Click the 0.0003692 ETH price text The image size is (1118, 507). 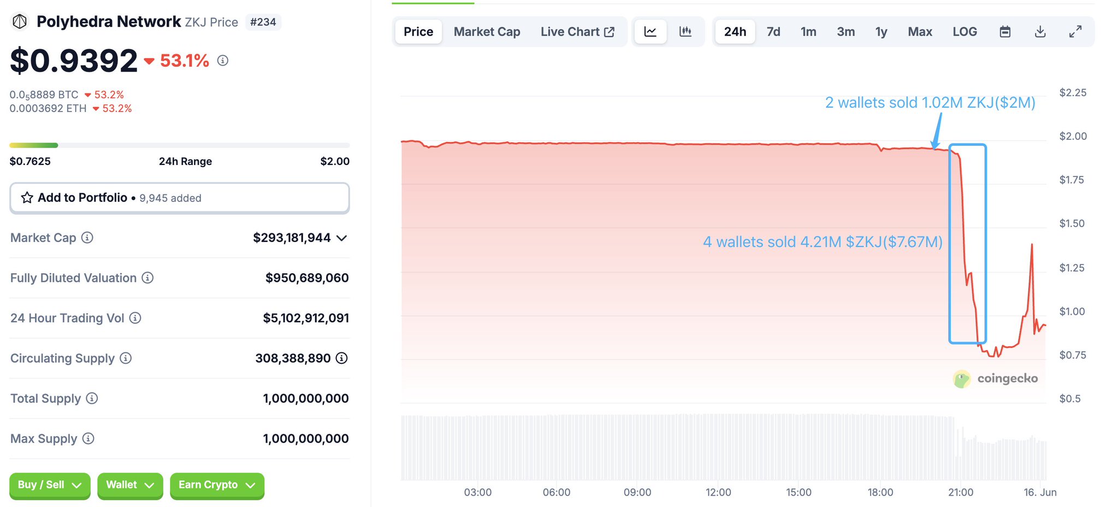pos(48,108)
